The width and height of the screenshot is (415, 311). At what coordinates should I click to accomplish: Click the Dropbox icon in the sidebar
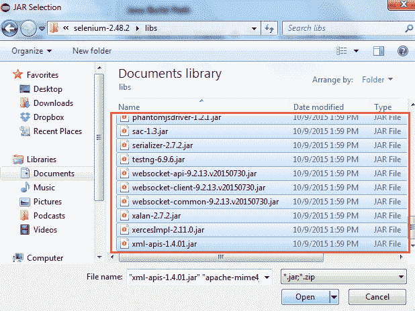[25, 117]
